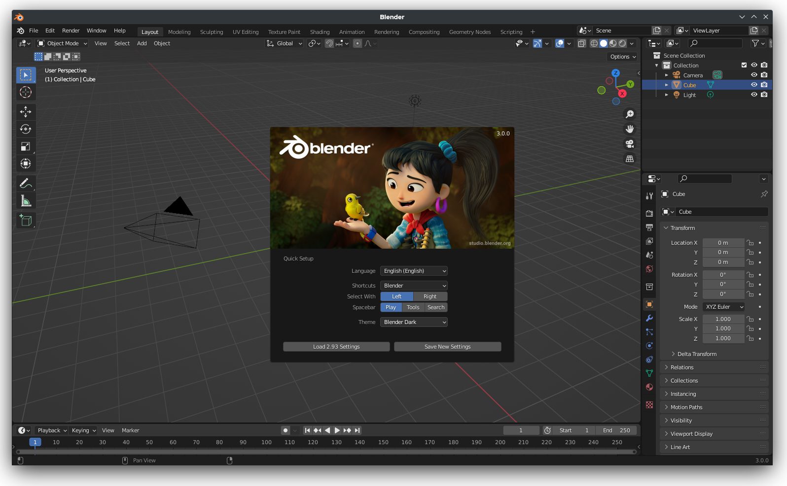
Task: Switch orthographic perspective grid icon
Action: pyautogui.click(x=630, y=159)
